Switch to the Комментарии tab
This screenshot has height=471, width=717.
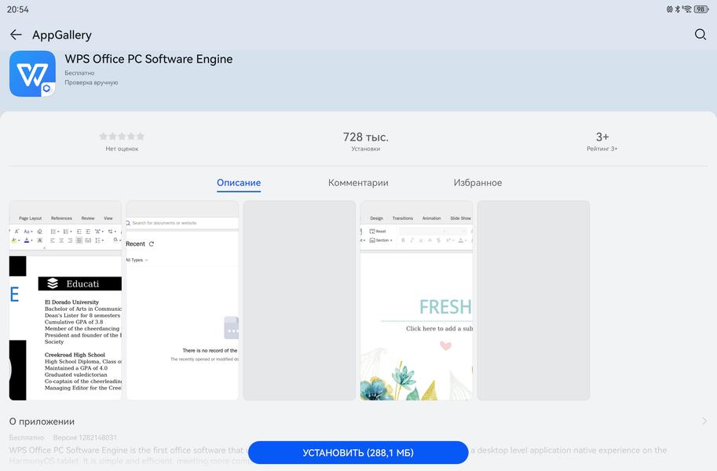(358, 182)
